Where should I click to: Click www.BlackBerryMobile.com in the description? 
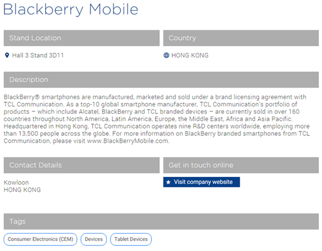click(x=128, y=141)
